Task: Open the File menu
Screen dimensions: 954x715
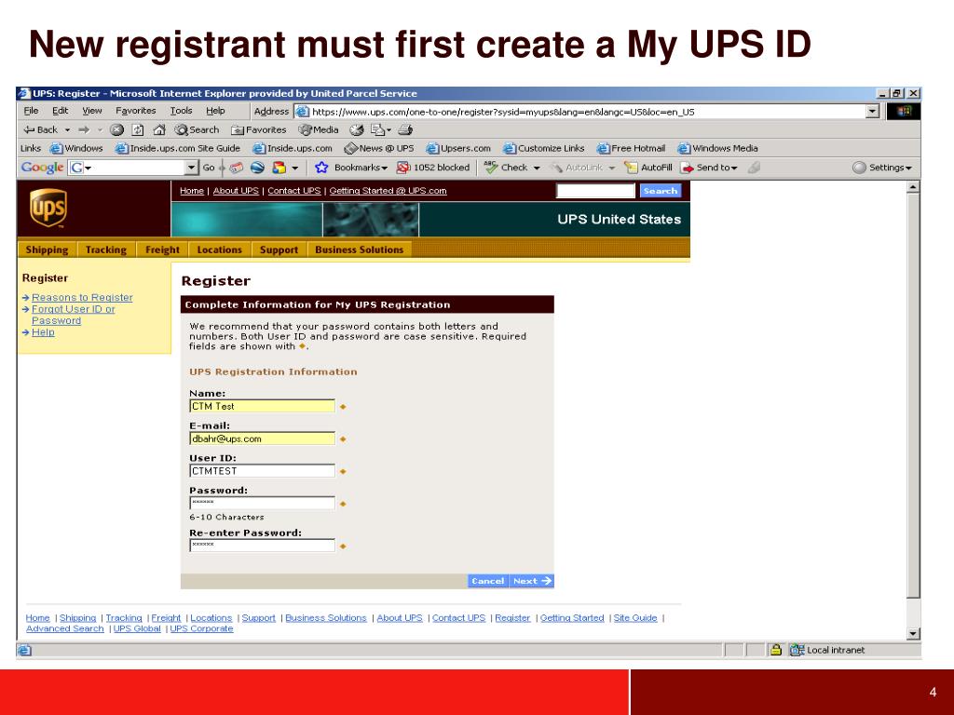Action: tap(31, 111)
